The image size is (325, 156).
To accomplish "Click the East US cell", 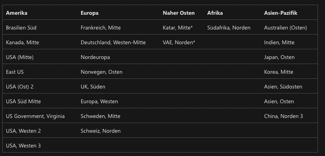I will pyautogui.click(x=15, y=72).
